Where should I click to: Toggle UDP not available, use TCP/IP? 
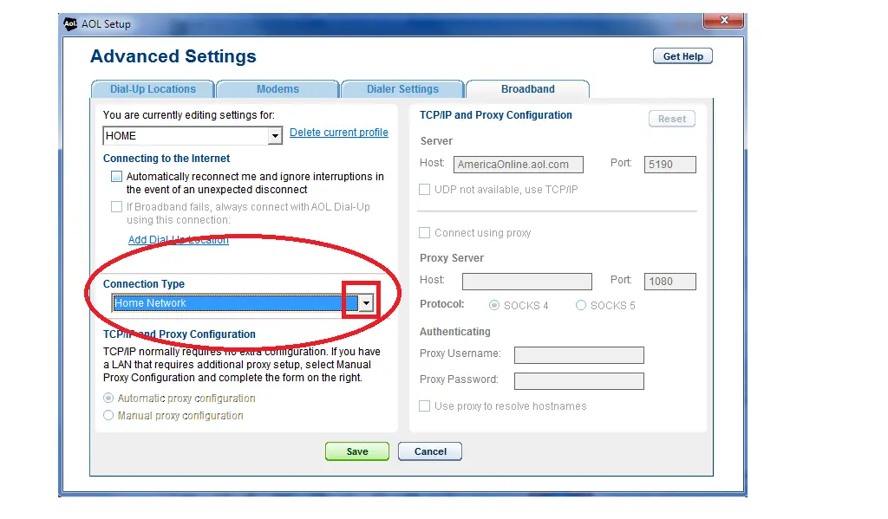point(424,190)
